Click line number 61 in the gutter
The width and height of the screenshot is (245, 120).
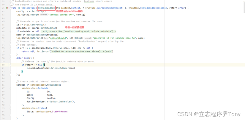pyautogui.click(x=4, y=8)
